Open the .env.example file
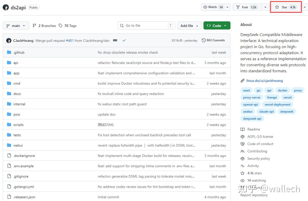 [x=23, y=166]
